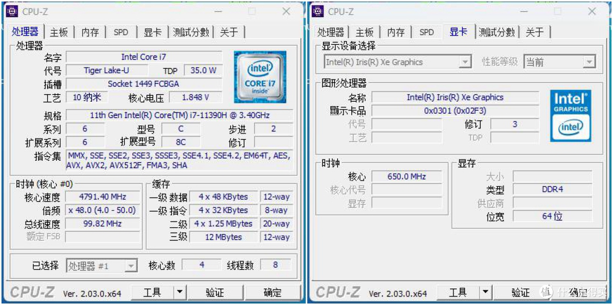The height and width of the screenshot is (305, 613).
Task: Switch to 显卡 tab in left window
Action: click(153, 32)
